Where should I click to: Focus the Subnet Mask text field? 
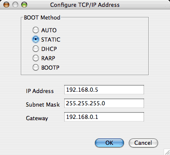point(104,103)
